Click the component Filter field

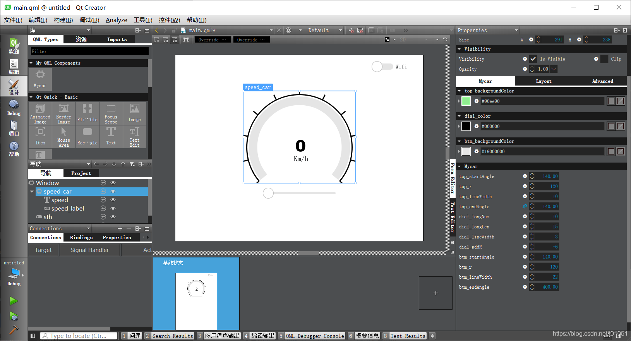pyautogui.click(x=89, y=51)
